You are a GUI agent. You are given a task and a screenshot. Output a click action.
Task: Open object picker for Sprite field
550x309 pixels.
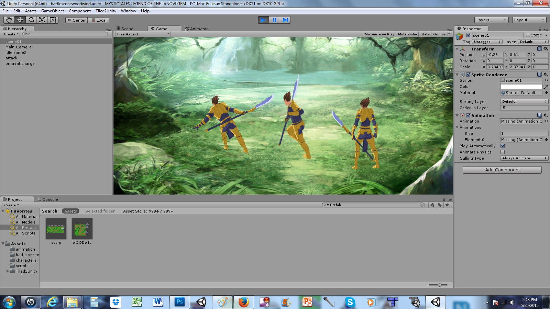[x=546, y=80]
